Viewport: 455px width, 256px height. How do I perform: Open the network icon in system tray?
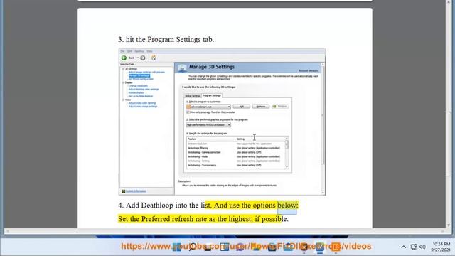tap(414, 247)
